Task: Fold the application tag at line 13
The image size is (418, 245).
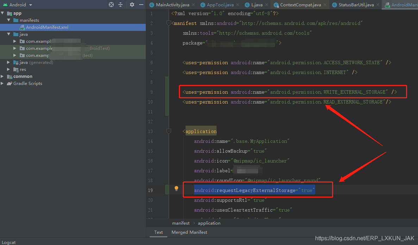Action: [x=169, y=131]
